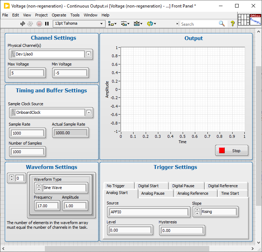Click the Stop button

point(231,150)
